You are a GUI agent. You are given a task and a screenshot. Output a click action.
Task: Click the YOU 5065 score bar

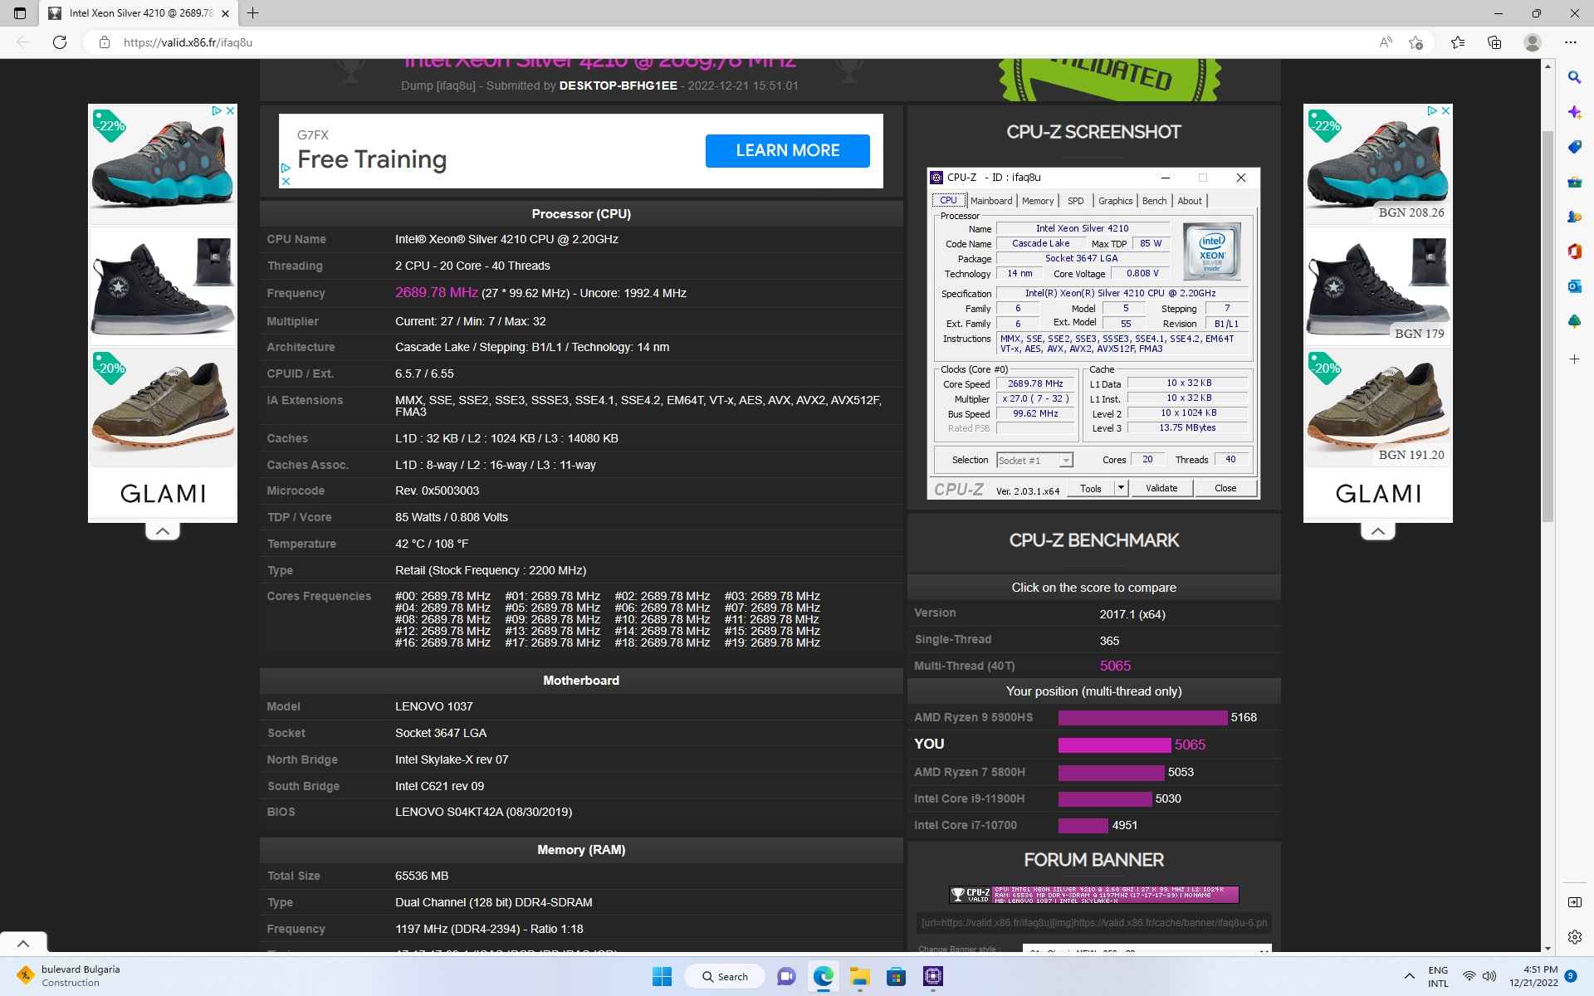click(x=1114, y=745)
